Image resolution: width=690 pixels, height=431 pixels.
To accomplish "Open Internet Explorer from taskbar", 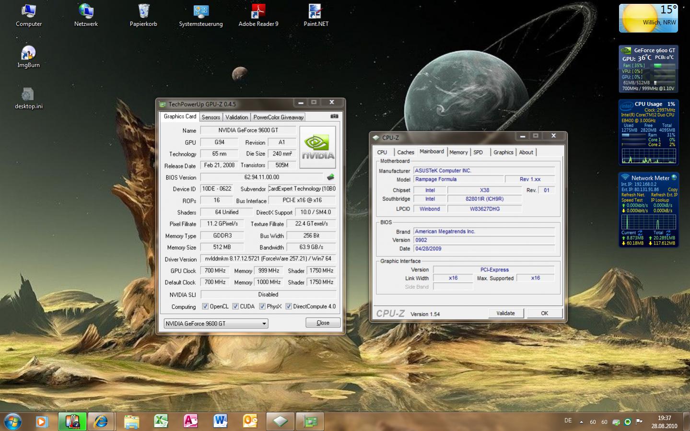I will coord(101,421).
